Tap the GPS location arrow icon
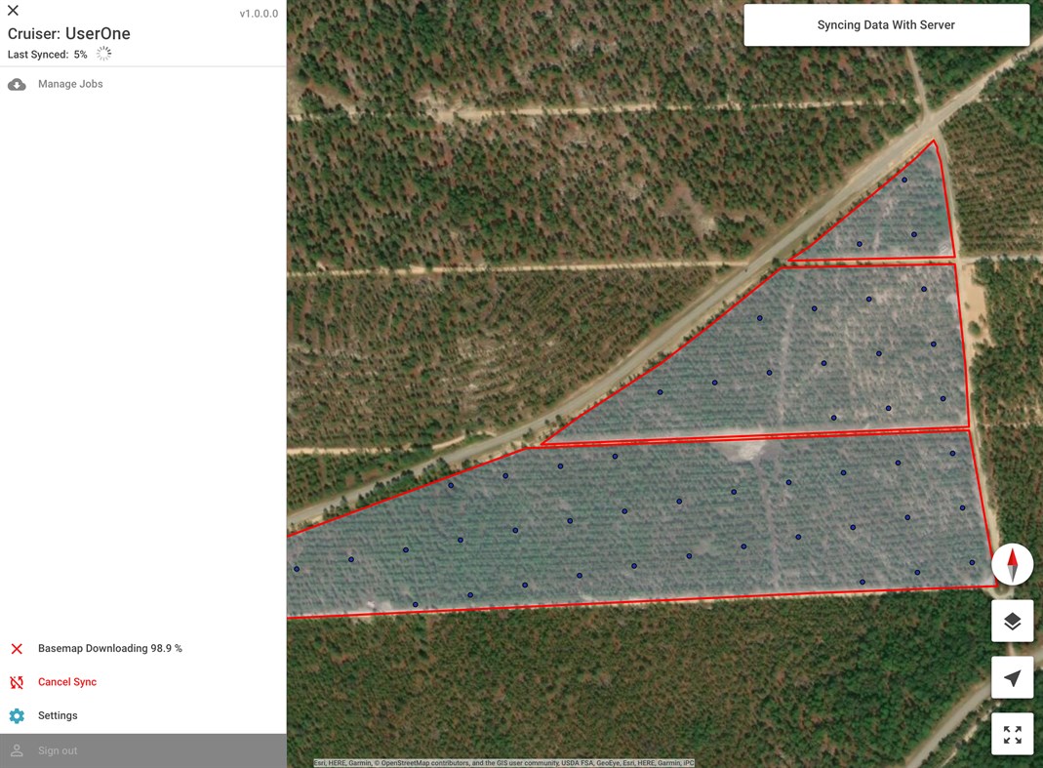Image resolution: width=1043 pixels, height=768 pixels. [x=1012, y=676]
